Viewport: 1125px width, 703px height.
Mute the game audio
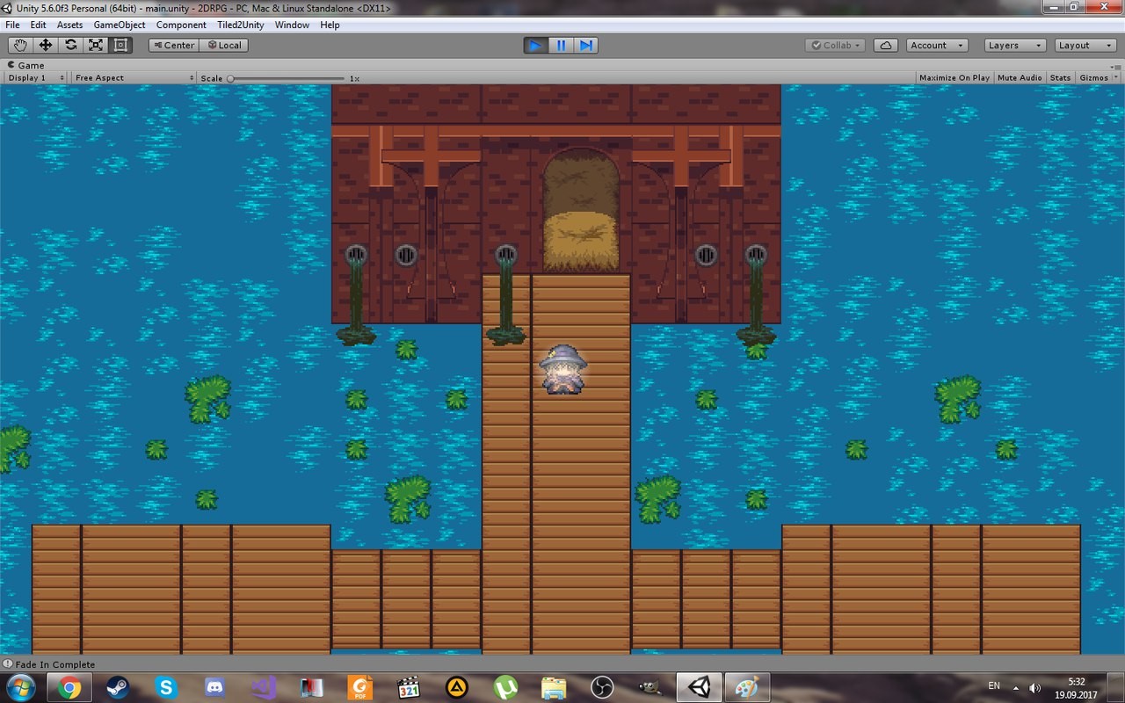point(1020,77)
